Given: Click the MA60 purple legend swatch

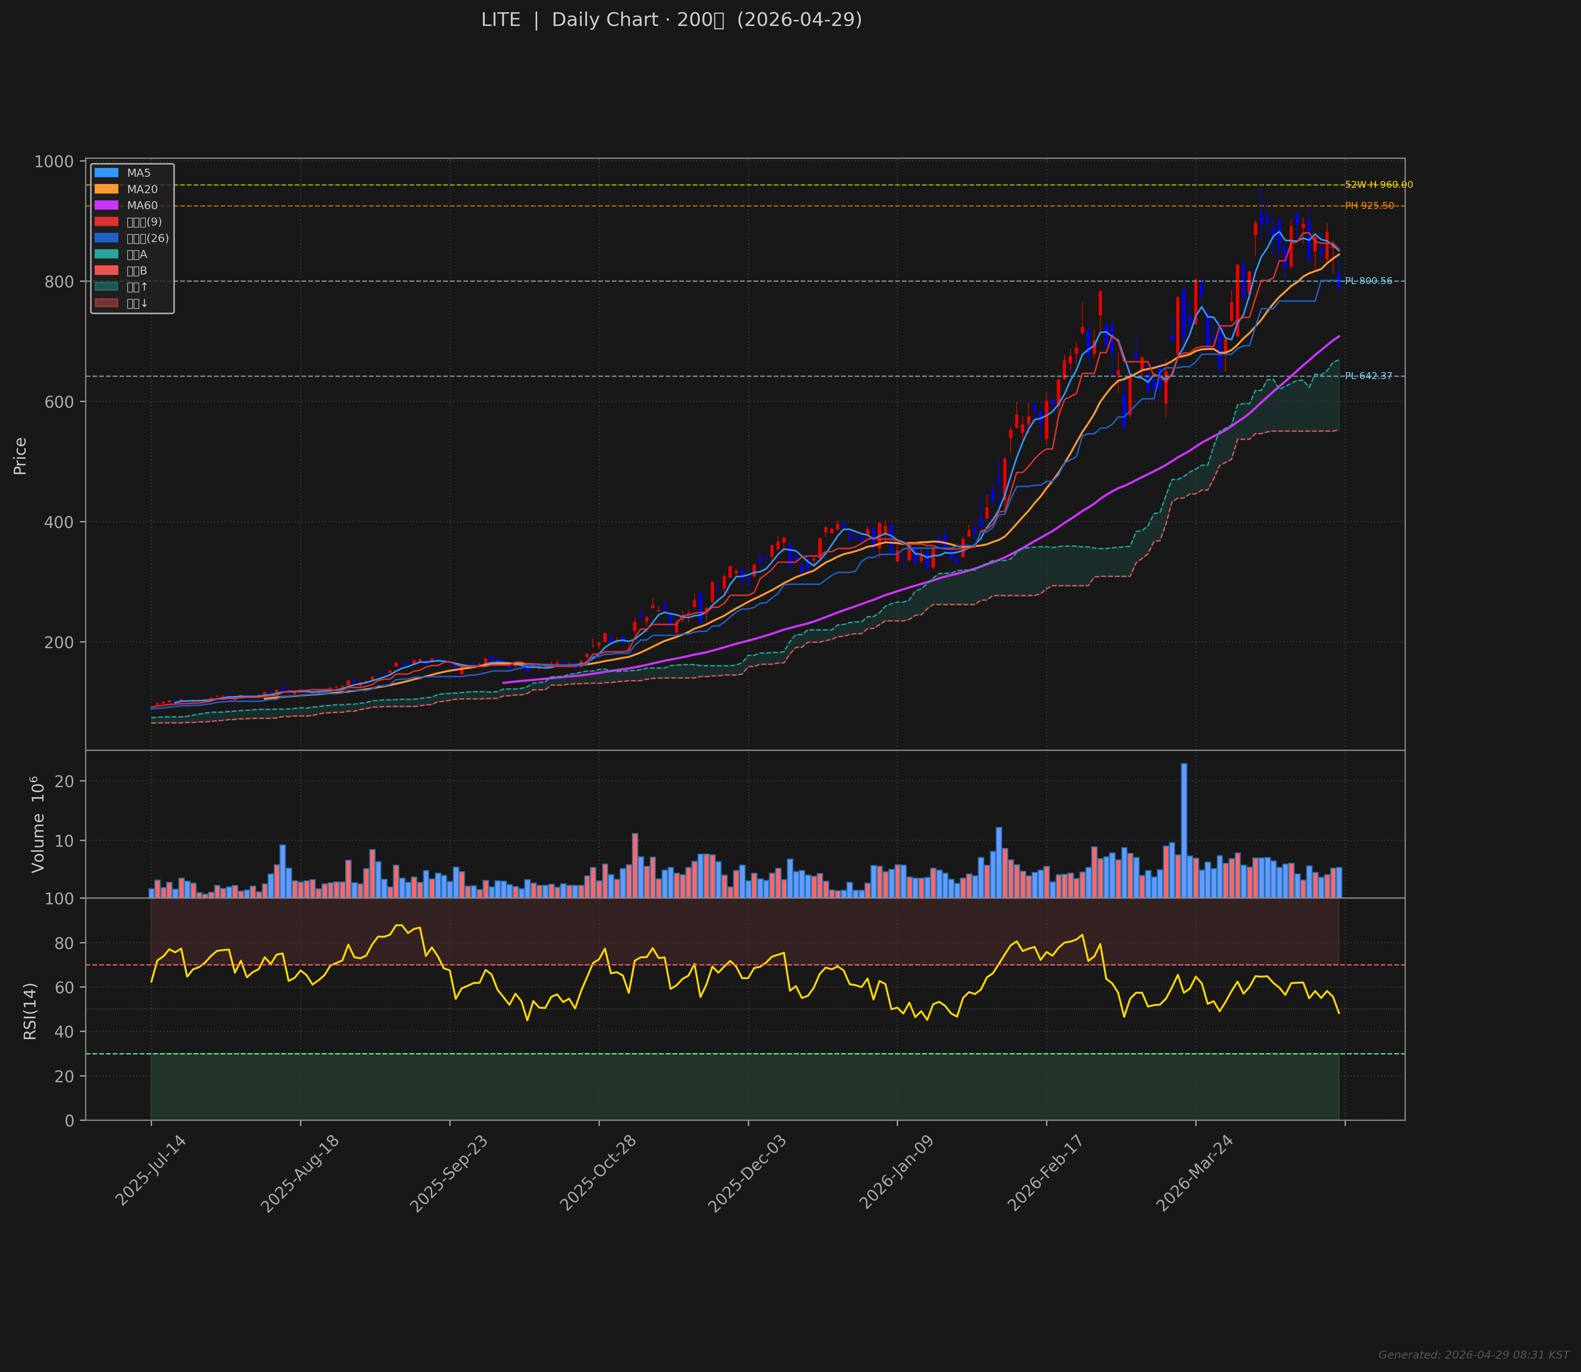Looking at the screenshot, I should pos(107,205).
